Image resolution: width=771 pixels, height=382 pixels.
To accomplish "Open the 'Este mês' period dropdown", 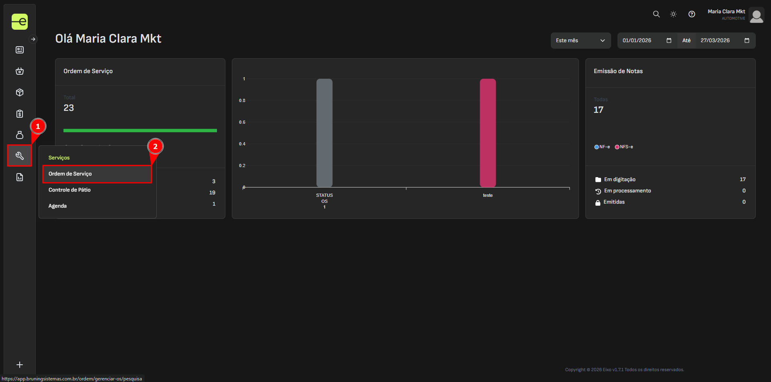I will 580,41.
